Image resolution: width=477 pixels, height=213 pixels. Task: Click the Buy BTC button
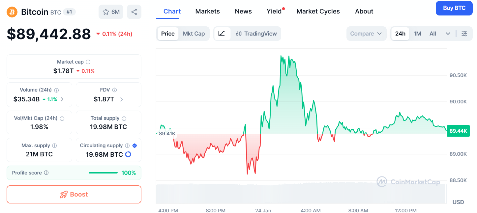454,8
